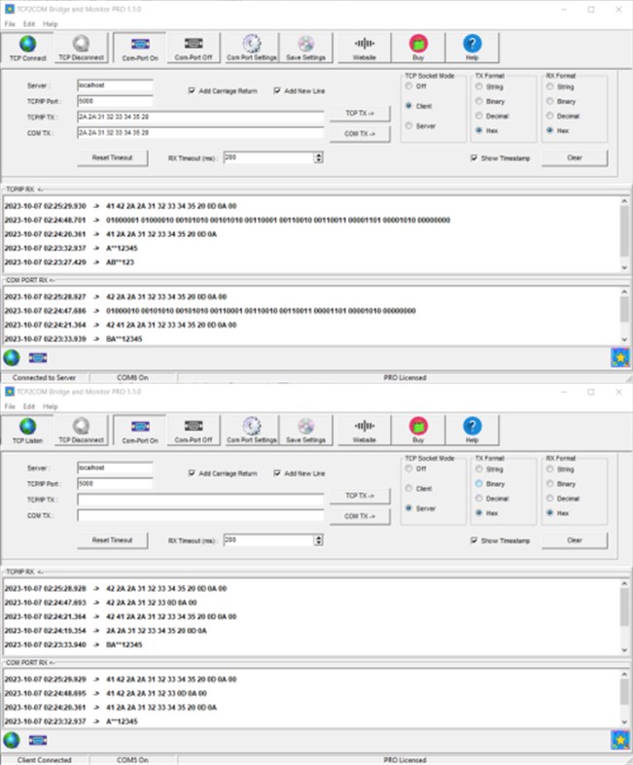Turn on Com-Port On in top window
Viewport: 633px width, 765px height.
pyautogui.click(x=140, y=48)
